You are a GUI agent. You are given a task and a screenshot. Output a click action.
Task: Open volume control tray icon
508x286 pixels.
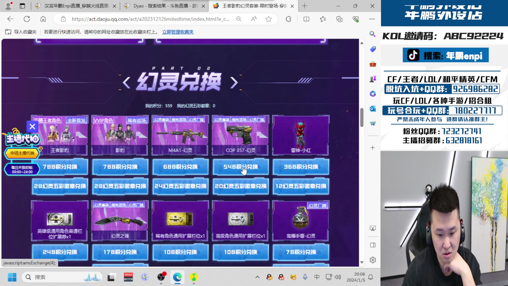click(x=338, y=277)
